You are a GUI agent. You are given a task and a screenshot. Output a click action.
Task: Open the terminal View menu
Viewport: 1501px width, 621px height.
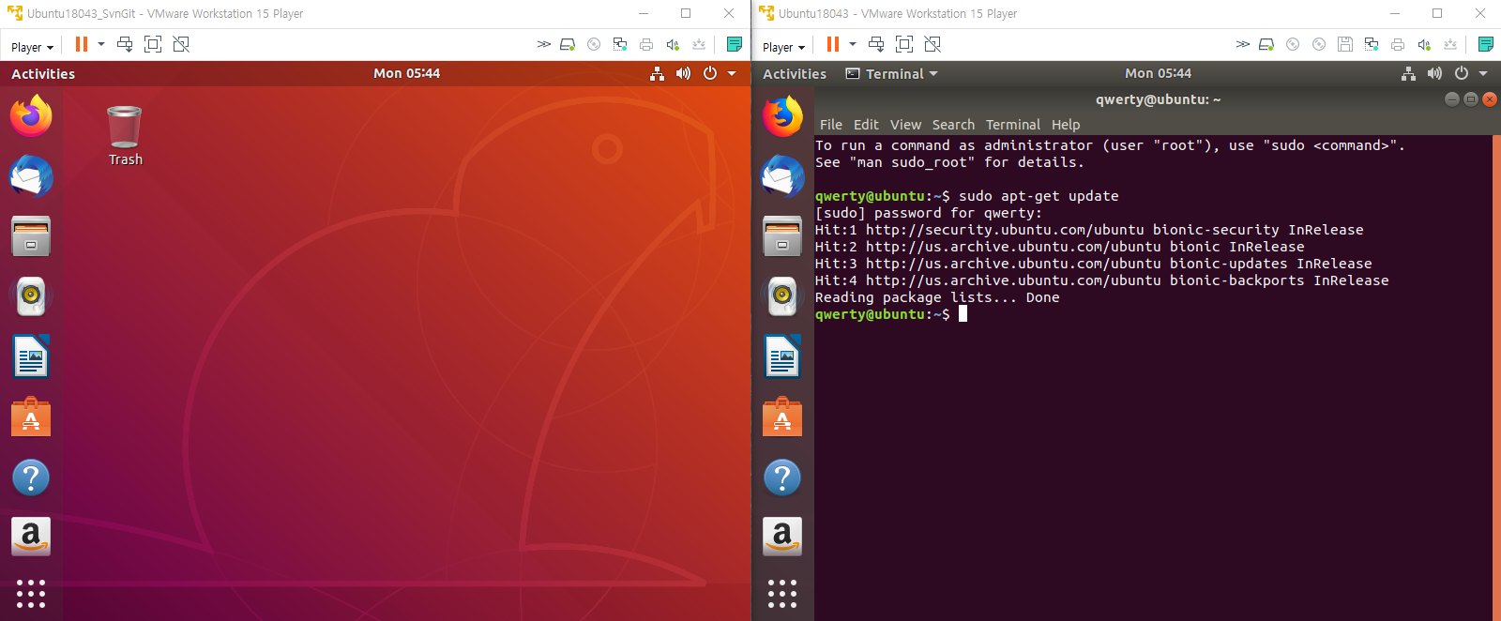point(905,125)
